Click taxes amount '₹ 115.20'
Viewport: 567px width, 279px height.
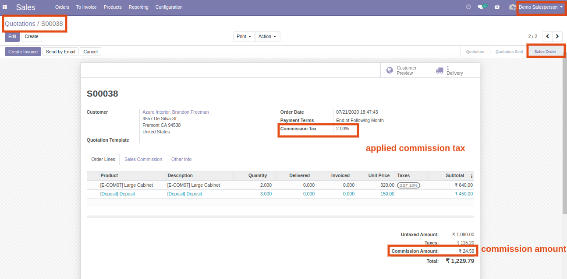point(465,243)
